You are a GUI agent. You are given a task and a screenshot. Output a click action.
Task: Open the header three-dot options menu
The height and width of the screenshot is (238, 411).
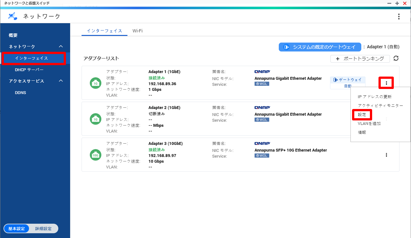(x=399, y=17)
